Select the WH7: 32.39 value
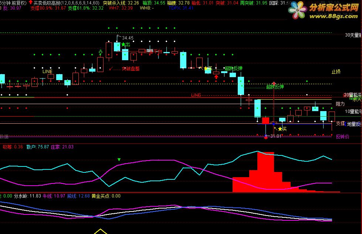Viewport: 362px width, 234px height. pos(121,8)
